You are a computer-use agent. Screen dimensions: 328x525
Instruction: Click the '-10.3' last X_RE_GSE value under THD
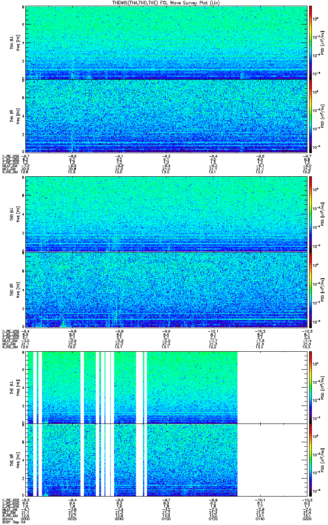pos(307,330)
